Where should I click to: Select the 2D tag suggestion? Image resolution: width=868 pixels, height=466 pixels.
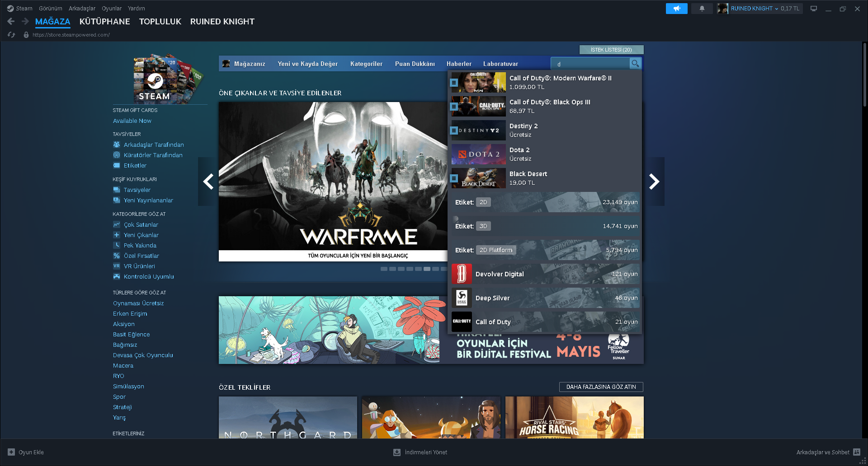pyautogui.click(x=546, y=202)
